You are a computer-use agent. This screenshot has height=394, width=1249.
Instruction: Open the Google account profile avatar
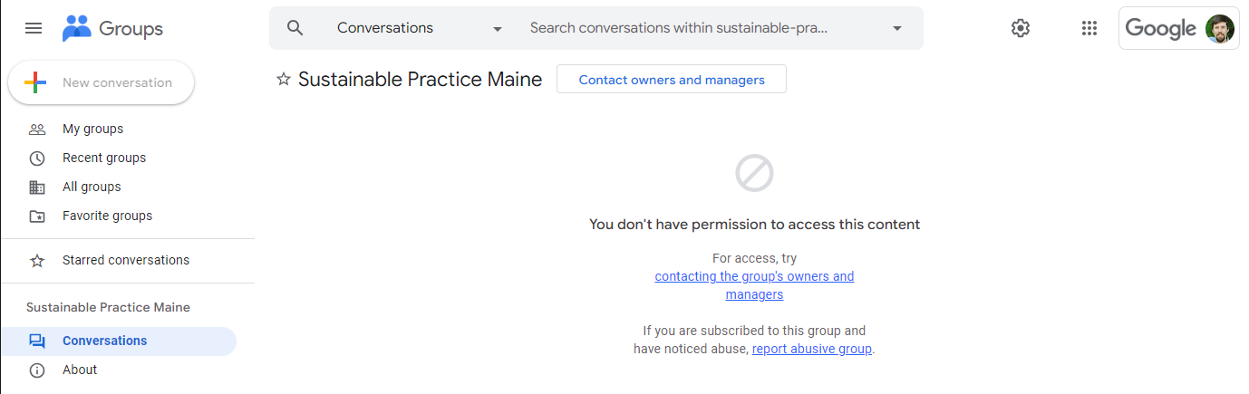point(1220,28)
